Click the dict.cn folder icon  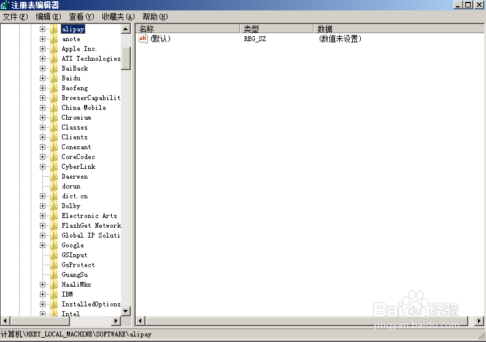click(54, 196)
